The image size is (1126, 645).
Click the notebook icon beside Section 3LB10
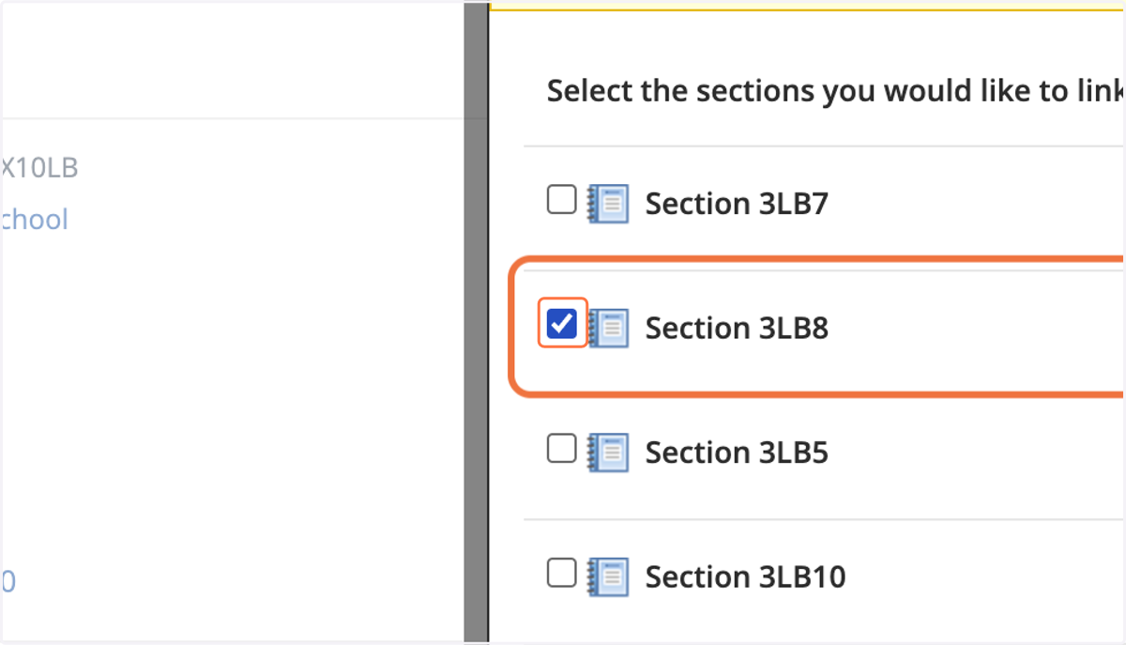tap(608, 576)
